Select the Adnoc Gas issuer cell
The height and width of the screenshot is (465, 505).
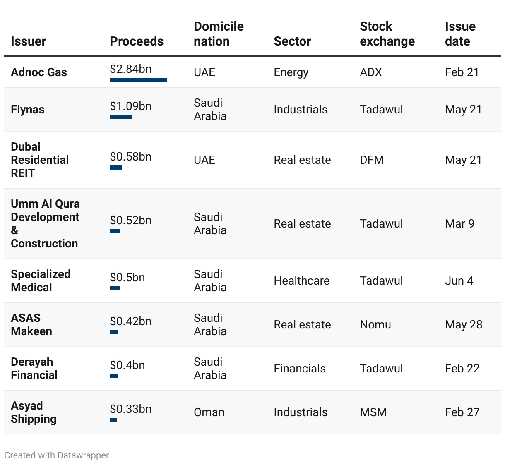(39, 72)
